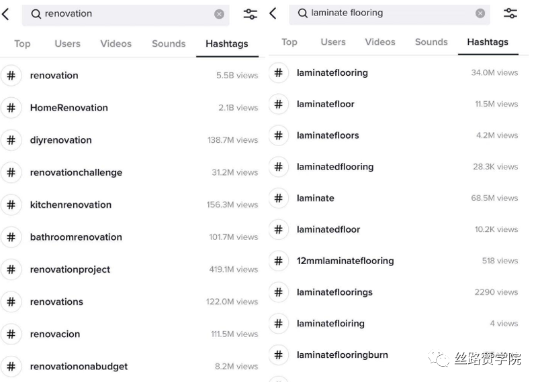Open filters for the laminate flooring search
The image size is (538, 382).
pyautogui.click(x=510, y=13)
